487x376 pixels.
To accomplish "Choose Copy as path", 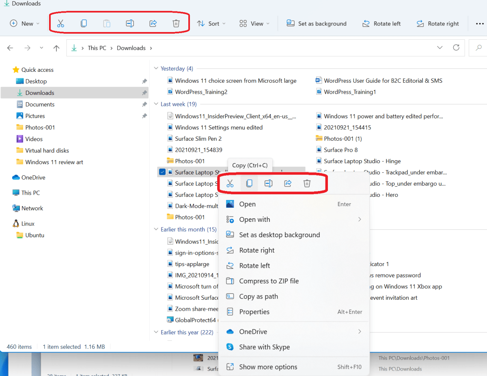I will point(294,297).
